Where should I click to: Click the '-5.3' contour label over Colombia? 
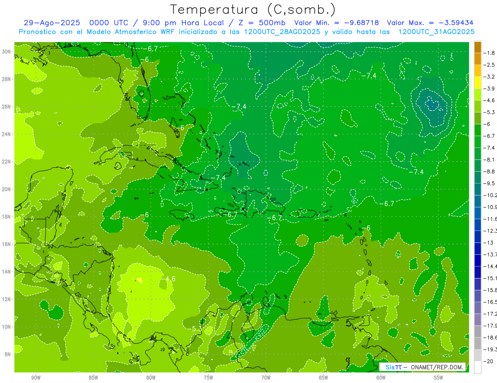coord(195,328)
